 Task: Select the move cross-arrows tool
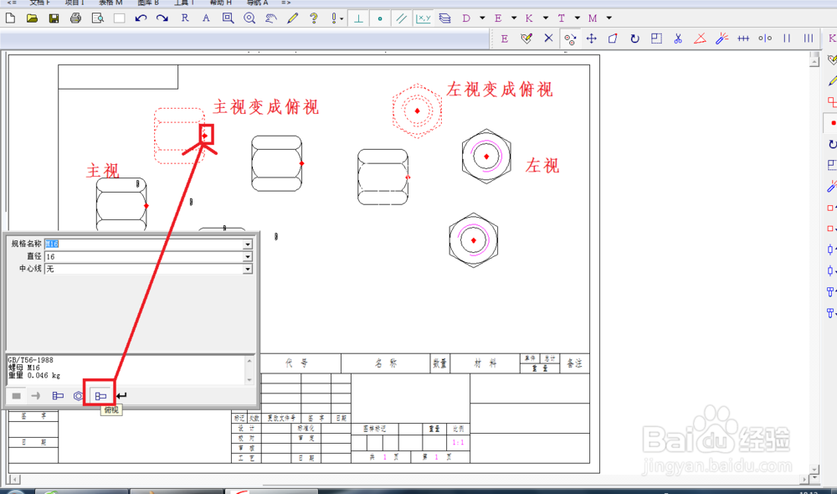pyautogui.click(x=592, y=39)
